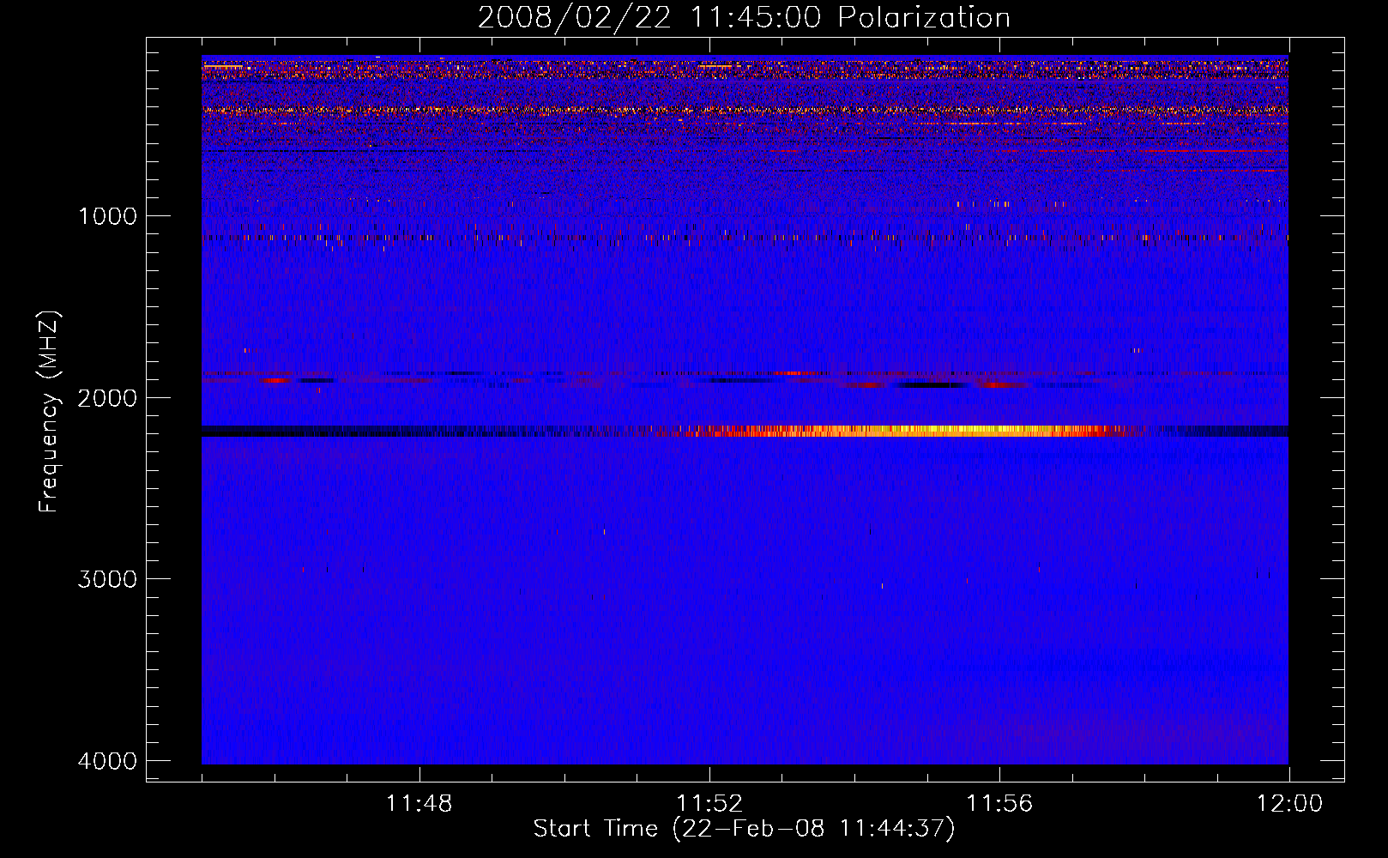Click the 4000 frequency tick label

pos(107,760)
